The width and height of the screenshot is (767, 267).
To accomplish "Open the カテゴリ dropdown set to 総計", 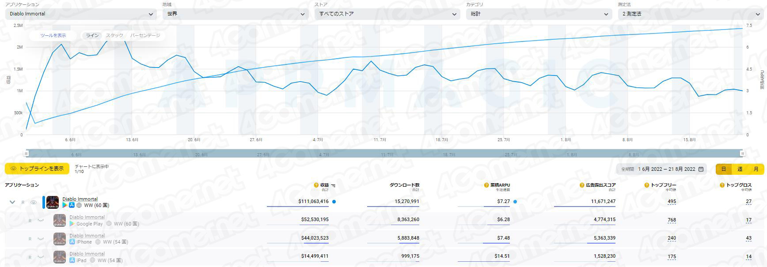I will (x=539, y=14).
